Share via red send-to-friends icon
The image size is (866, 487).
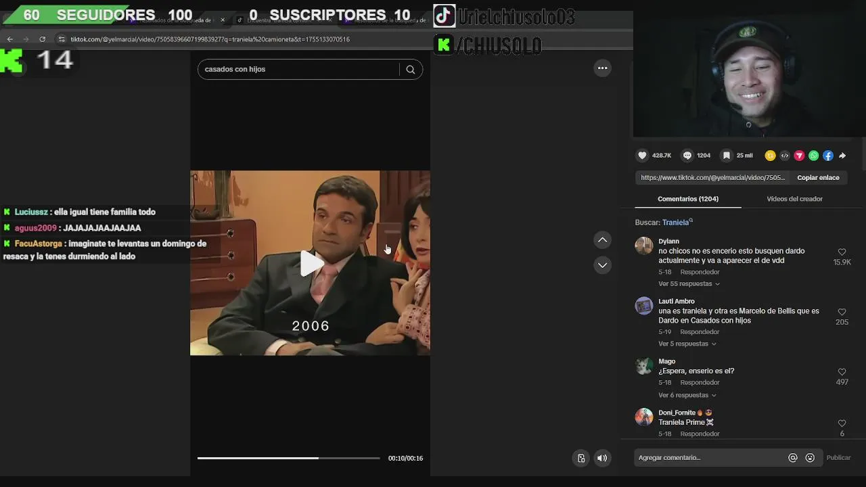point(799,156)
